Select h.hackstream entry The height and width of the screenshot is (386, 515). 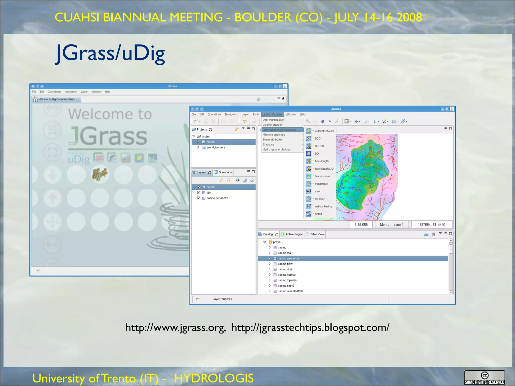click(x=320, y=176)
